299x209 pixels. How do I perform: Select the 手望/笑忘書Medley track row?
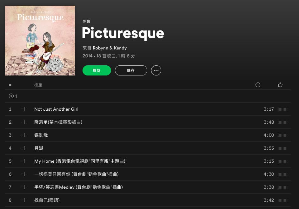(148, 187)
